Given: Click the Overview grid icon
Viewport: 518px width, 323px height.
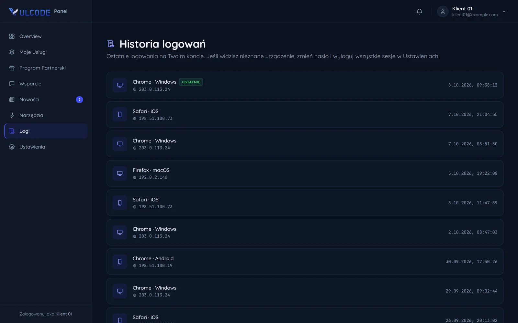Looking at the screenshot, I should pos(12,36).
